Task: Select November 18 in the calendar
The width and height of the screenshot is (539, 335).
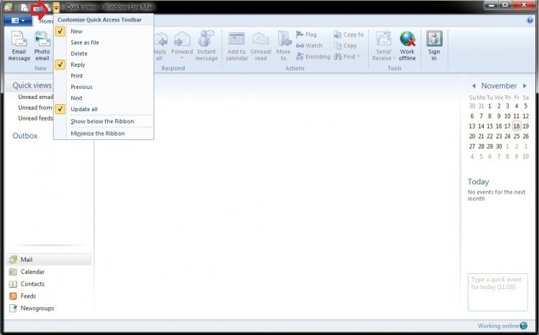Action: [x=516, y=126]
